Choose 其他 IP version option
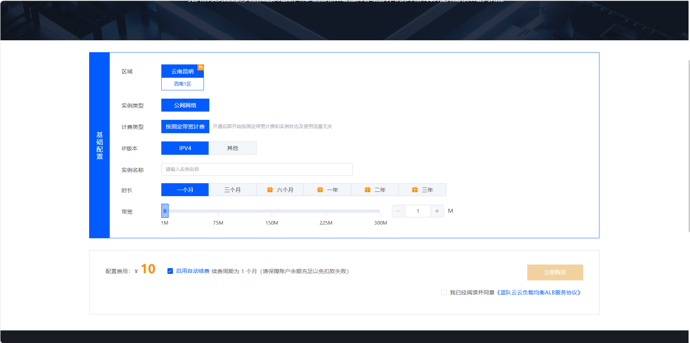Image resolution: width=690 pixels, height=343 pixels. coord(232,148)
